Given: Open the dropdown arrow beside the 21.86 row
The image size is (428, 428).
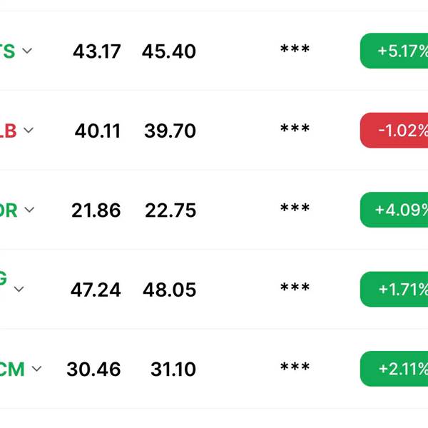Looking at the screenshot, I should (29, 210).
